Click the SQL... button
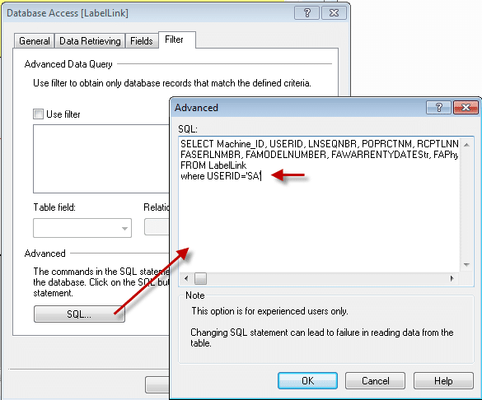Viewport: 482px width, 400px height. (79, 314)
